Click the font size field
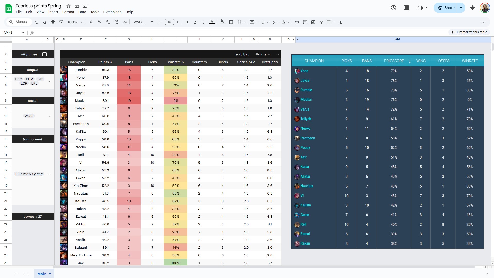Screen dimensions: 494x278 169,22
